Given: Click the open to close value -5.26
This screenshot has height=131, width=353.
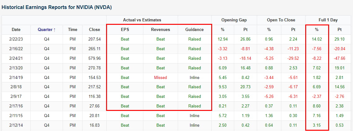Looking at the screenshot, I should tap(270, 96).
